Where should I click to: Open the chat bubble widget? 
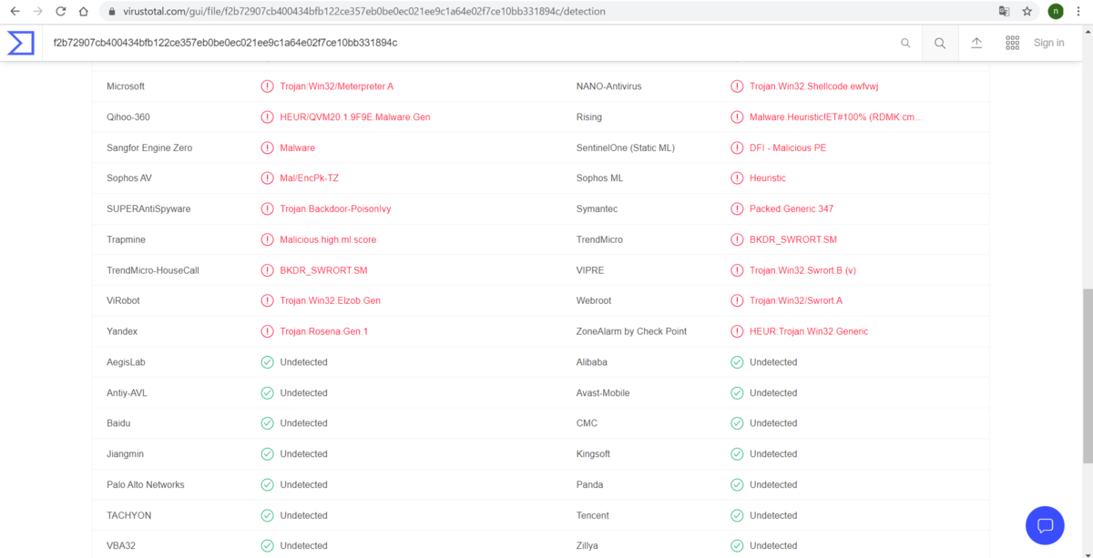1045,525
